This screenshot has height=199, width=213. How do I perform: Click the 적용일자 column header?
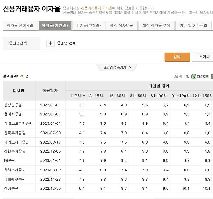coord(50,91)
